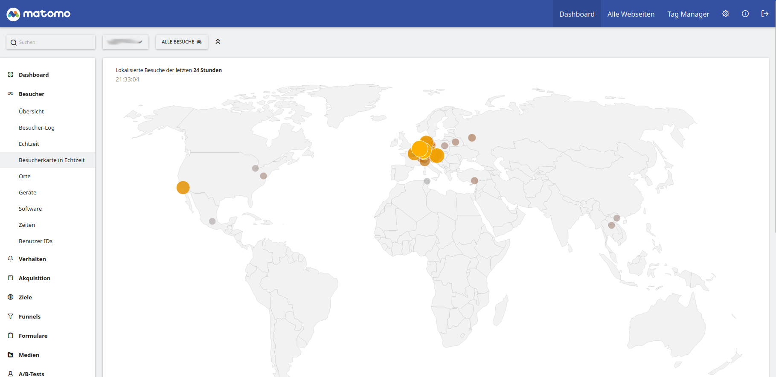Collapse the top controls with double chevron

[x=218, y=42]
